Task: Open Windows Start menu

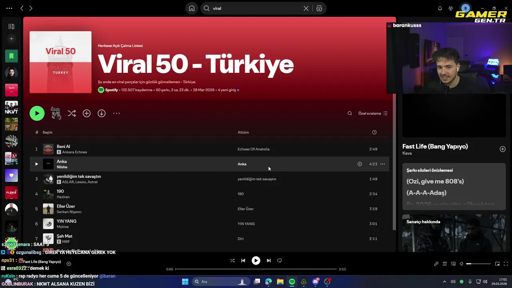Action: [185, 282]
